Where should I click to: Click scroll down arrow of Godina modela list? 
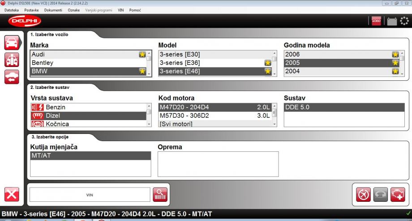point(402,74)
